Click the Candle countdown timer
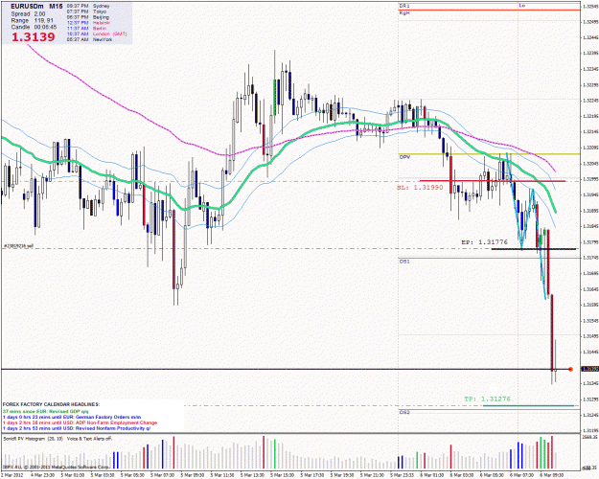This screenshot has height=479, width=599. (34, 27)
